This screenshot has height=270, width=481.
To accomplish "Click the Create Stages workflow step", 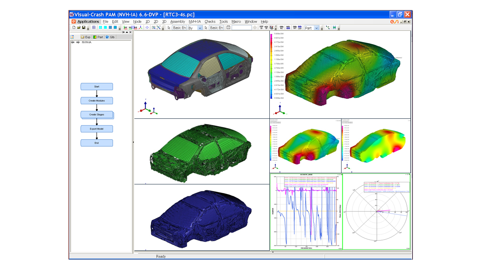I will pos(97,115).
